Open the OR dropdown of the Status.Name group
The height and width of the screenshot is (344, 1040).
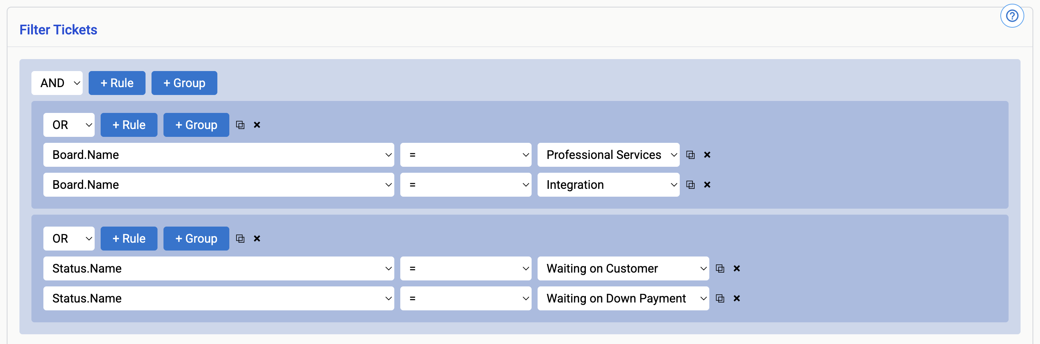pyautogui.click(x=69, y=239)
